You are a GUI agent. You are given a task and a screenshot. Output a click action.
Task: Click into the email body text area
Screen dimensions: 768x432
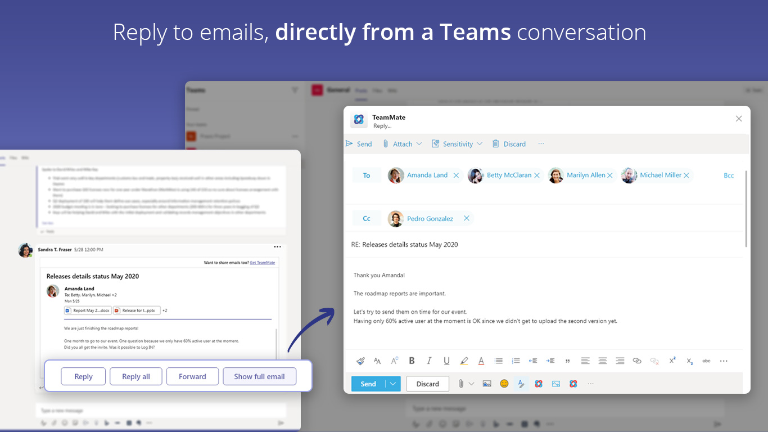coord(544,304)
